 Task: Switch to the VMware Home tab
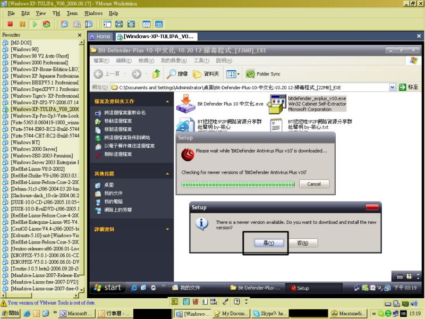click(x=100, y=37)
